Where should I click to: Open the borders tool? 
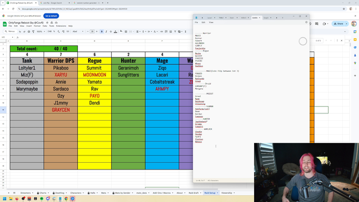tap(126, 31)
